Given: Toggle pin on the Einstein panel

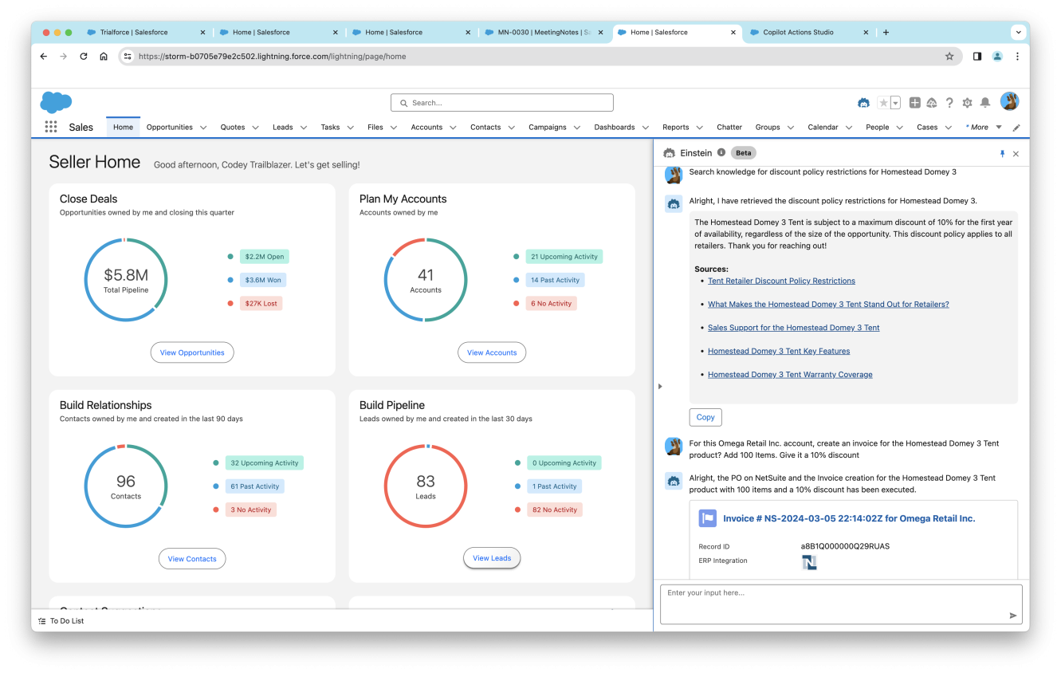Looking at the screenshot, I should click(1002, 153).
